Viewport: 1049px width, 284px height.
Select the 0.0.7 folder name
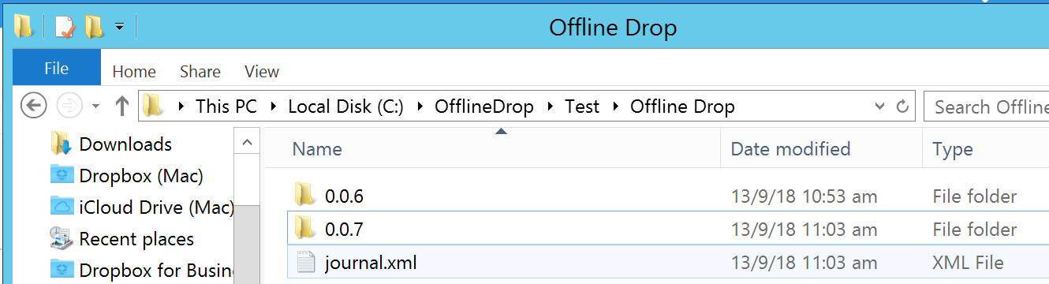click(344, 230)
